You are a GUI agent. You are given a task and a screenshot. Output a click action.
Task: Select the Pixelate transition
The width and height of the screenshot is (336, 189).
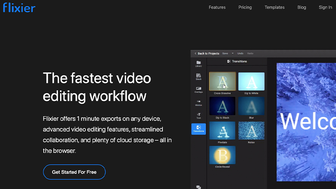[223, 131]
